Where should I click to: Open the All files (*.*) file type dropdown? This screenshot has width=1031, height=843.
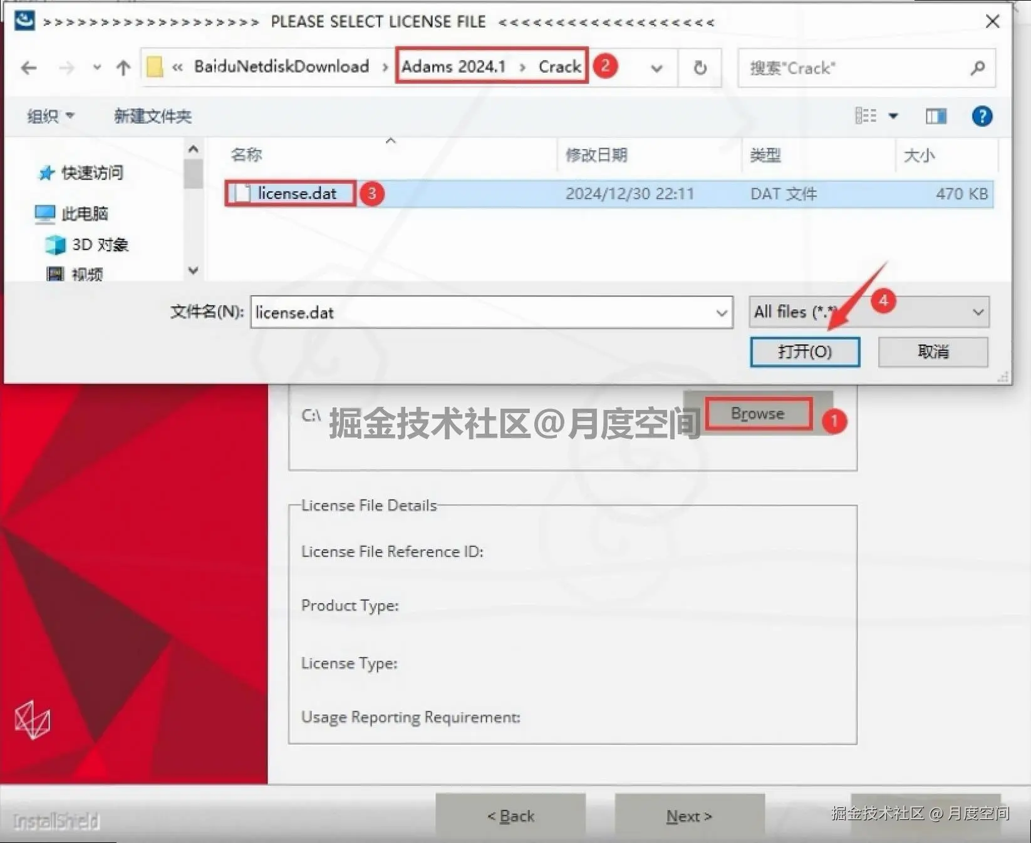[x=869, y=312]
